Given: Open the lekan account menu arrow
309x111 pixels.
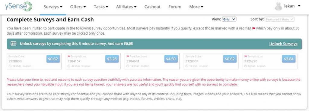Looking at the screenshot, I should click(299, 6).
